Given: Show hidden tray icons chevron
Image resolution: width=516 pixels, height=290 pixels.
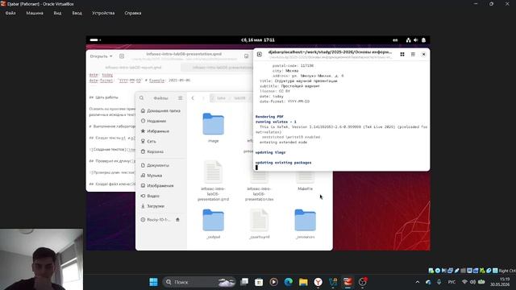Looking at the screenshot, I should pos(418,282).
